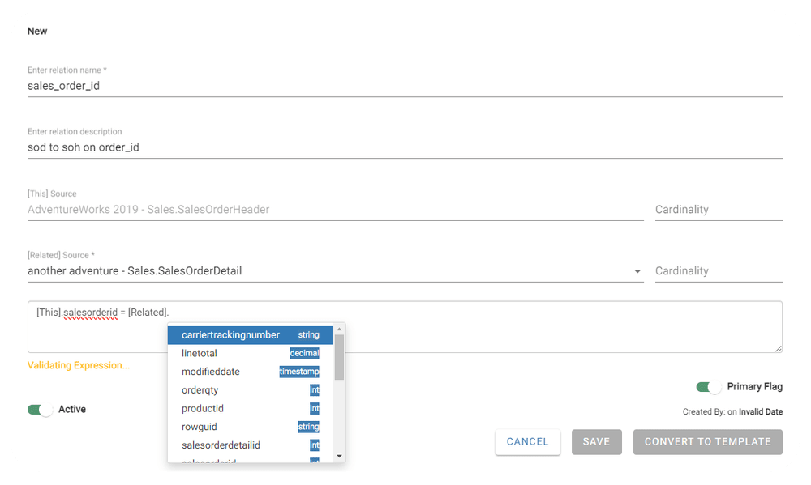Click the Cardinality field beside Related Source
811x485 pixels.
[x=718, y=271]
